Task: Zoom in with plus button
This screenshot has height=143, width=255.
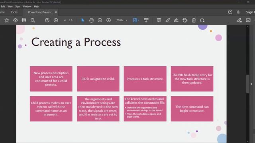Action: 108,20
